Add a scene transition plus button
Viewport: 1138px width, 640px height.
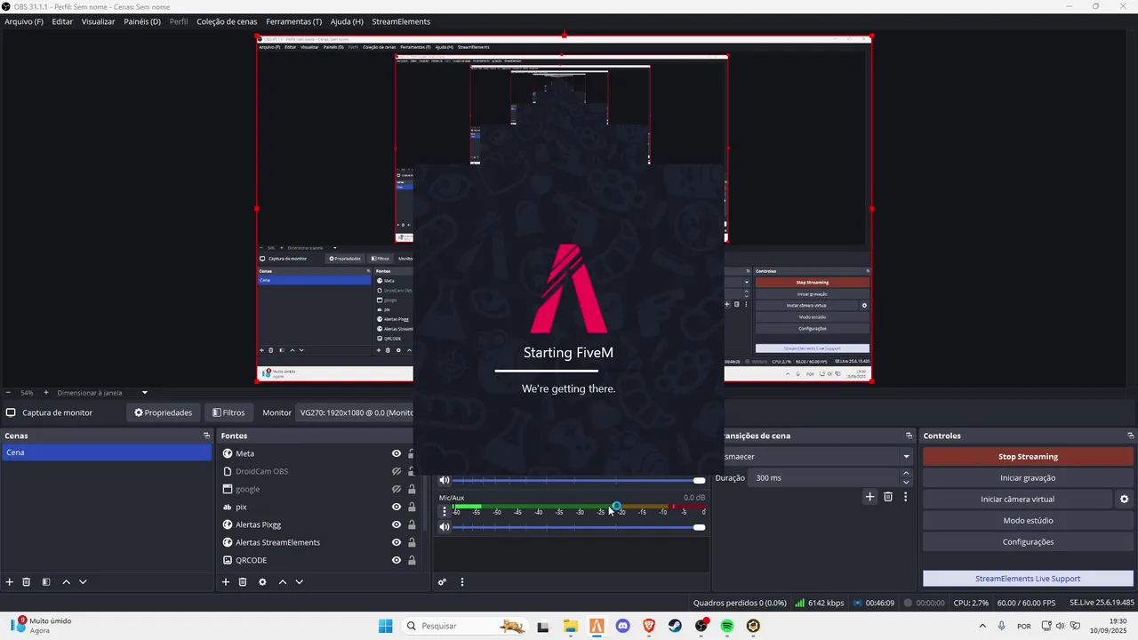pos(870,497)
